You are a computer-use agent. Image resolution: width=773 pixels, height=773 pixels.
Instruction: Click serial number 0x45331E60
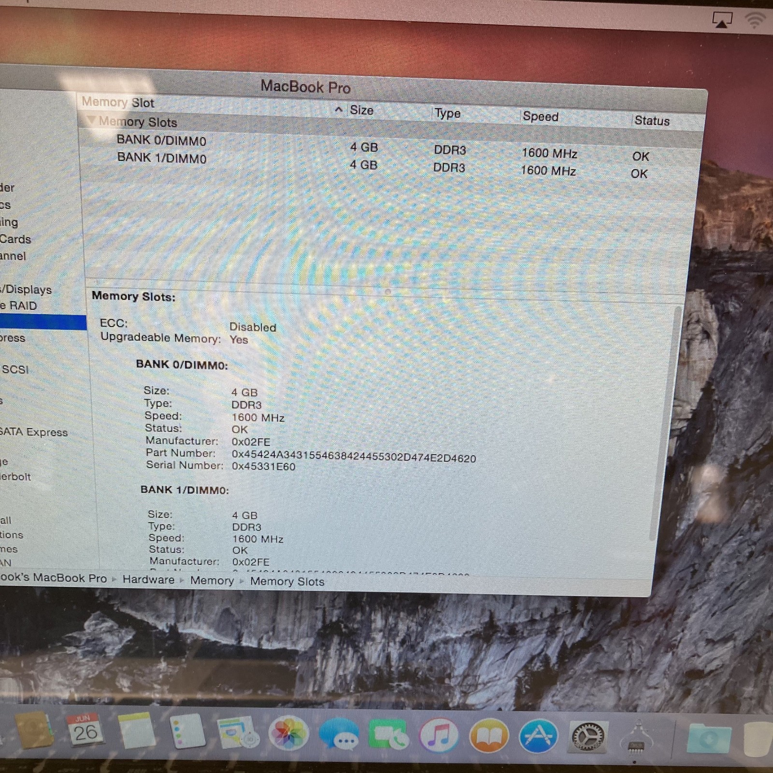click(x=263, y=467)
